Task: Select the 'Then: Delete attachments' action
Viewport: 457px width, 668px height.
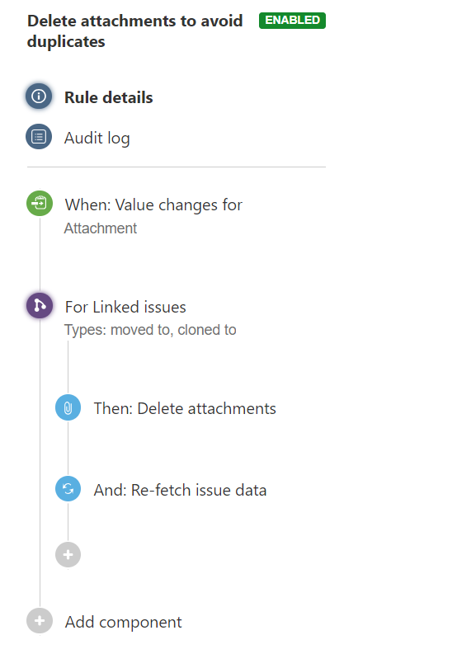Action: coord(185,408)
